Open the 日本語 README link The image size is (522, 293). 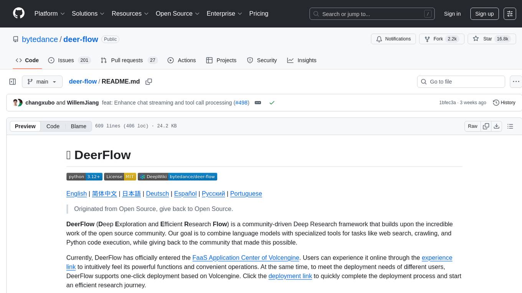point(131,194)
